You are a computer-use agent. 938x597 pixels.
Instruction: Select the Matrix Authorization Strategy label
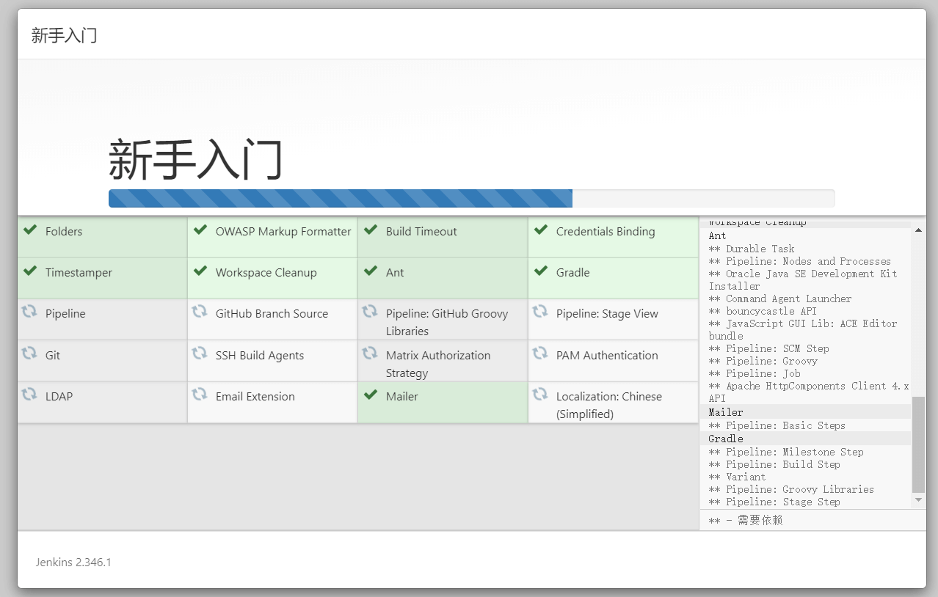(x=438, y=365)
